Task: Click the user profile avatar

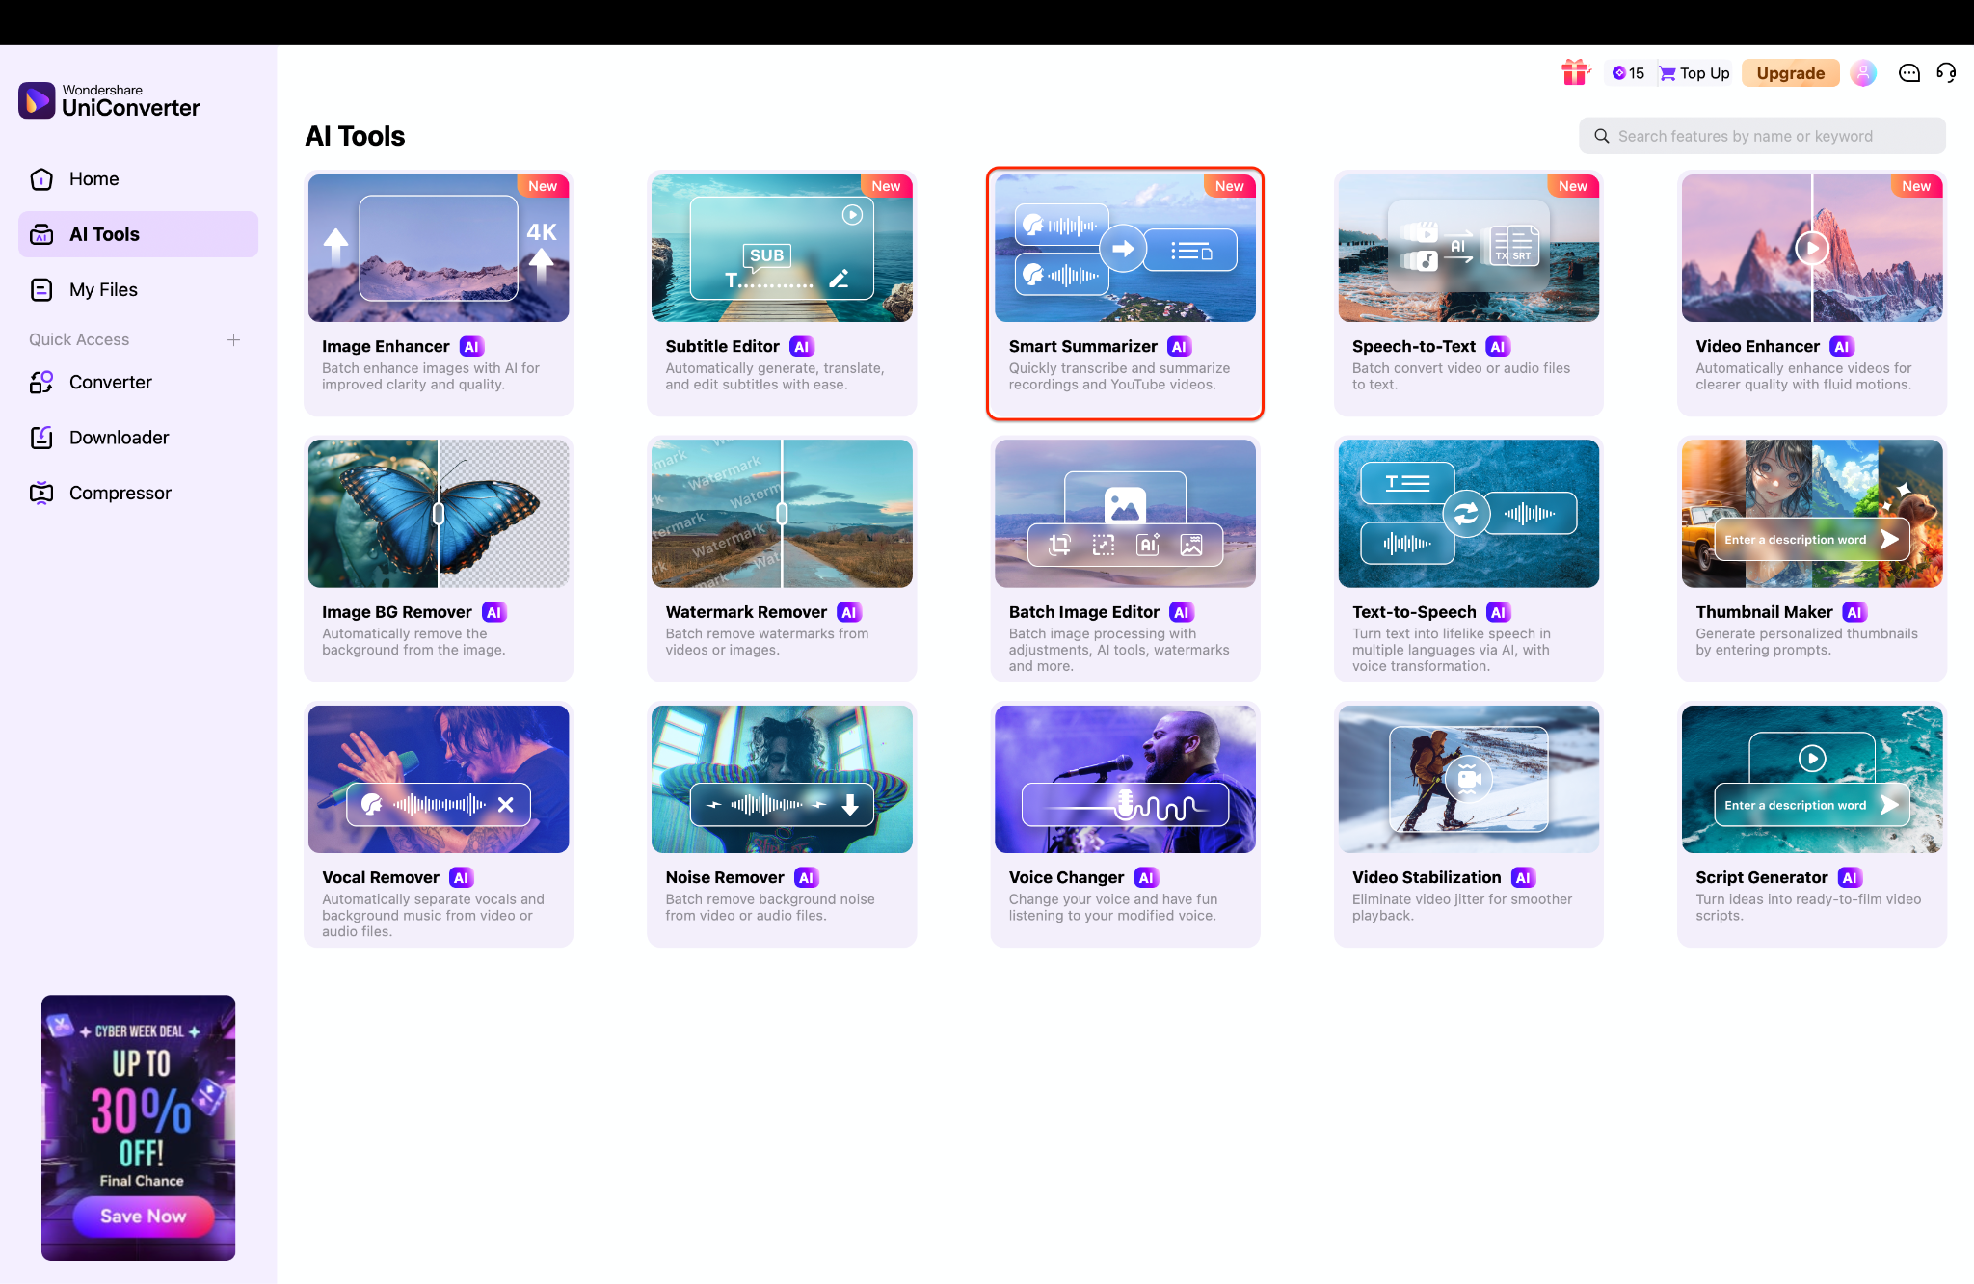Action: click(1863, 72)
